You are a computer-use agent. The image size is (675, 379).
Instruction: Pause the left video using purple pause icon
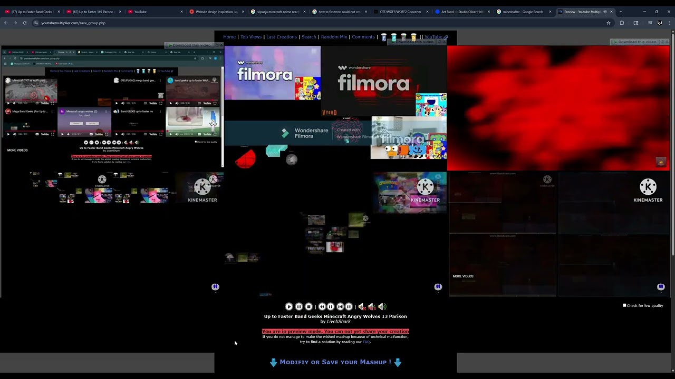pyautogui.click(x=215, y=287)
